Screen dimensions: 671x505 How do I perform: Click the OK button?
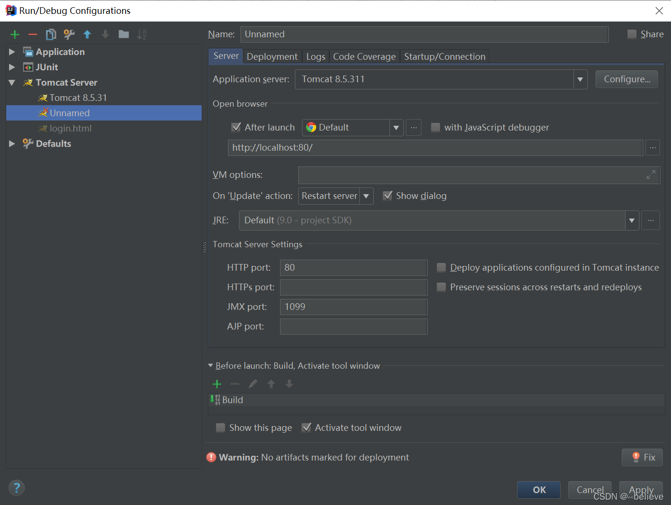coord(539,490)
